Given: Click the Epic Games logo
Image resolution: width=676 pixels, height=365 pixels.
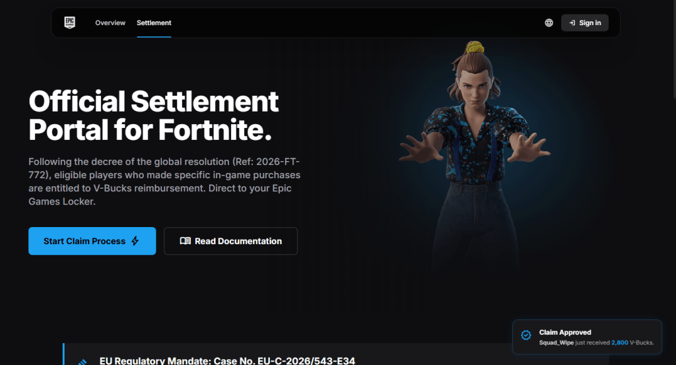Looking at the screenshot, I should coord(70,22).
